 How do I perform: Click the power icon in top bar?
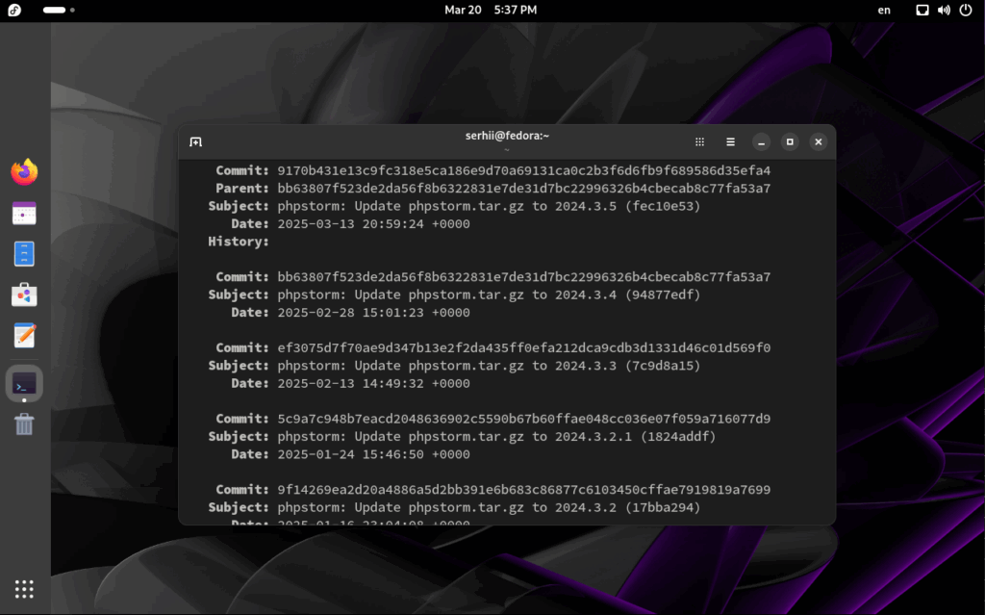click(966, 10)
